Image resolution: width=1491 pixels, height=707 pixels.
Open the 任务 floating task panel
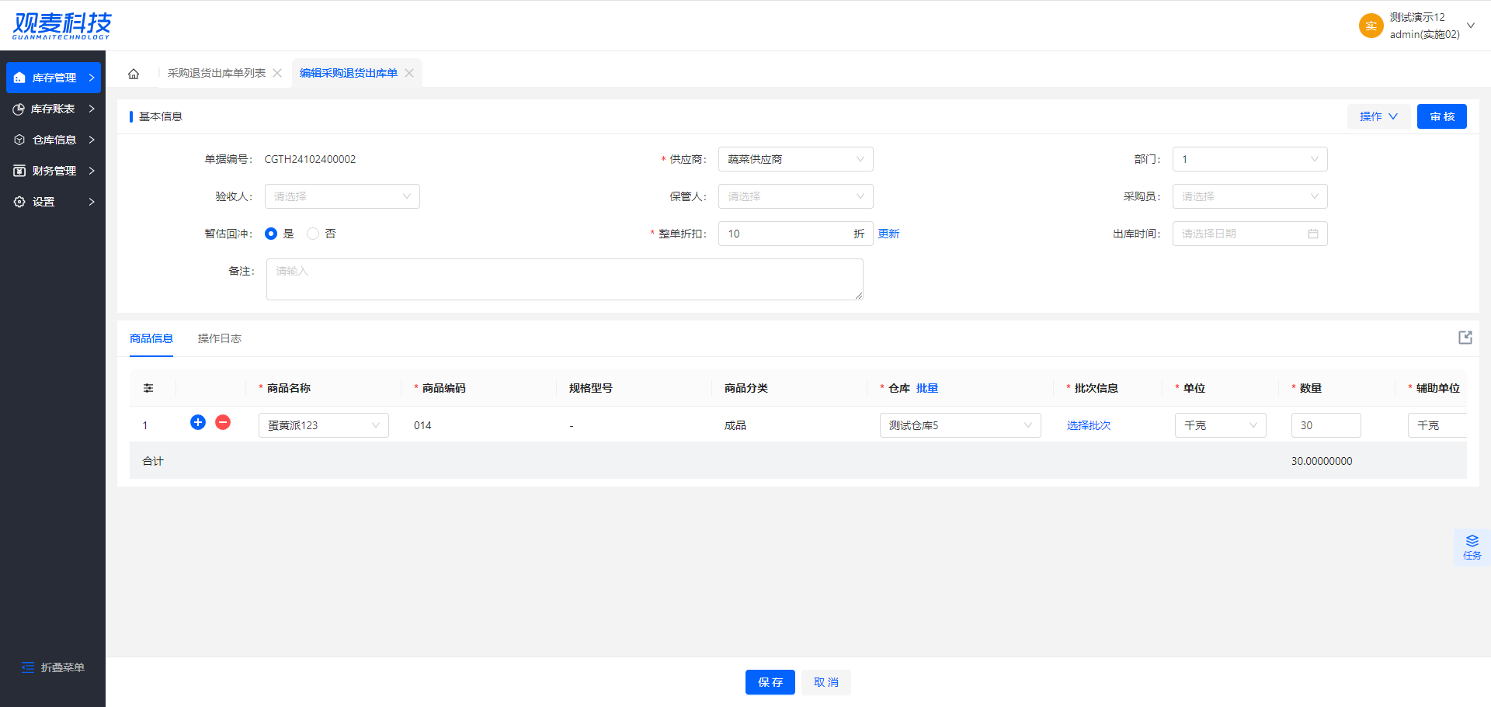pyautogui.click(x=1472, y=547)
